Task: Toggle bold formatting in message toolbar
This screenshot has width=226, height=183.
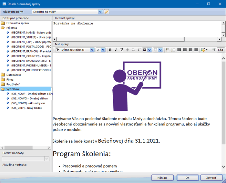Action: point(110,50)
